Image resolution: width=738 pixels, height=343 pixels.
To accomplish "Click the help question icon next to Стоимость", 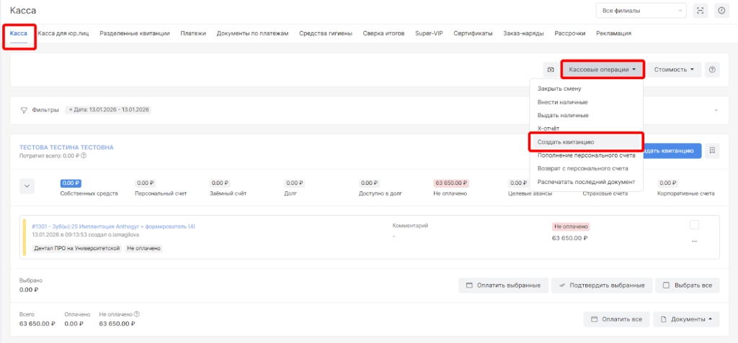I will (712, 70).
